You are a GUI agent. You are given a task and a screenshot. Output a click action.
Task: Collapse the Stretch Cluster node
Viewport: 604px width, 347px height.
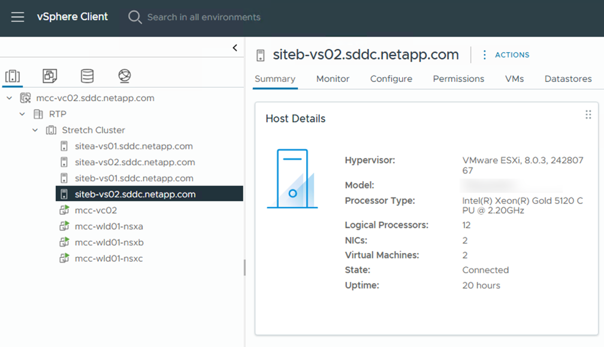pos(35,130)
